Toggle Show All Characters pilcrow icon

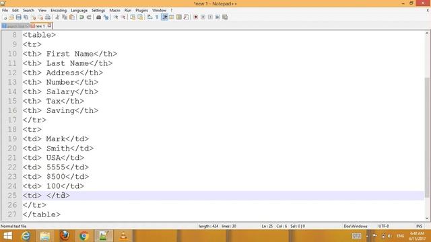coord(157,17)
